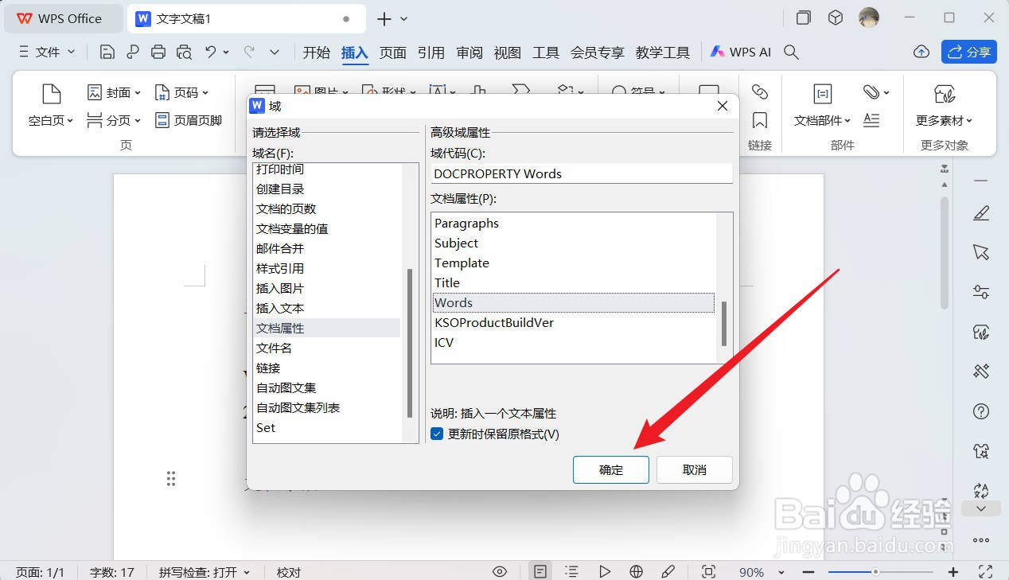Uncheck 更新时保留原格式 in the dialog
This screenshot has height=580, width=1009.
[437, 434]
